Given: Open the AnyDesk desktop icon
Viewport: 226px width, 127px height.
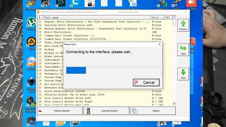Looking at the screenshot, I should pyautogui.click(x=191, y=5).
